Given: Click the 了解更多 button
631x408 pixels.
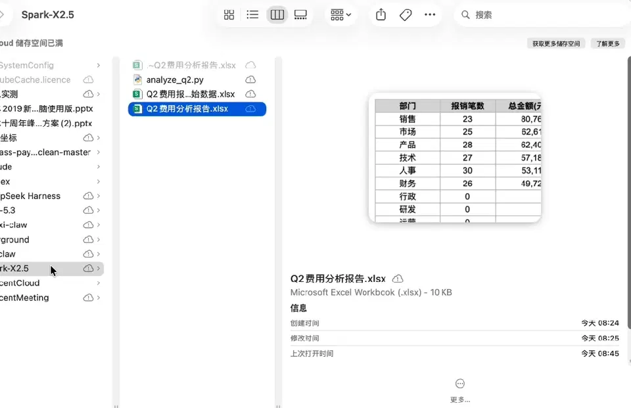Looking at the screenshot, I should pyautogui.click(x=607, y=43).
